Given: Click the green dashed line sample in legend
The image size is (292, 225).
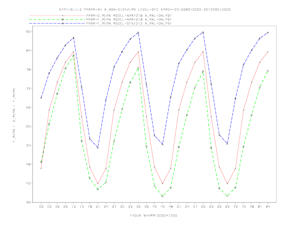Looking at the screenshot, I should (57, 19).
